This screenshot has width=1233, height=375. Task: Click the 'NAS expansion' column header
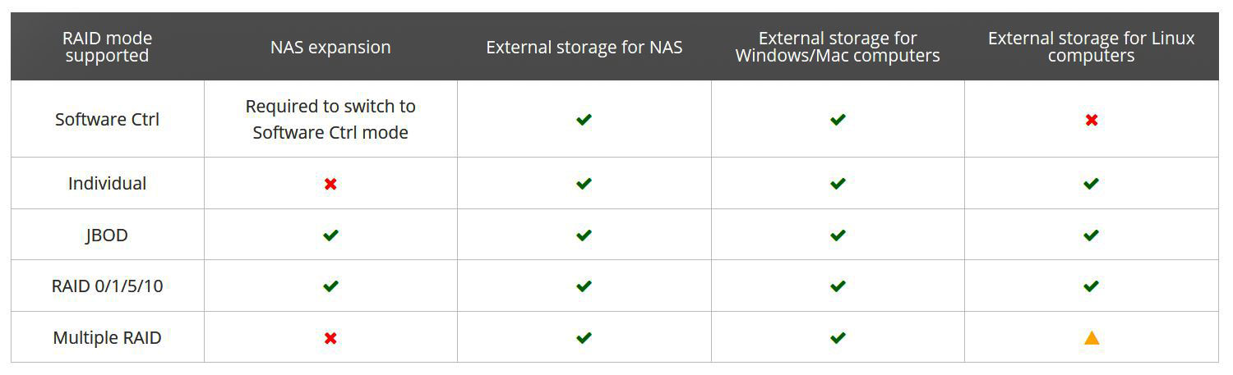330,47
